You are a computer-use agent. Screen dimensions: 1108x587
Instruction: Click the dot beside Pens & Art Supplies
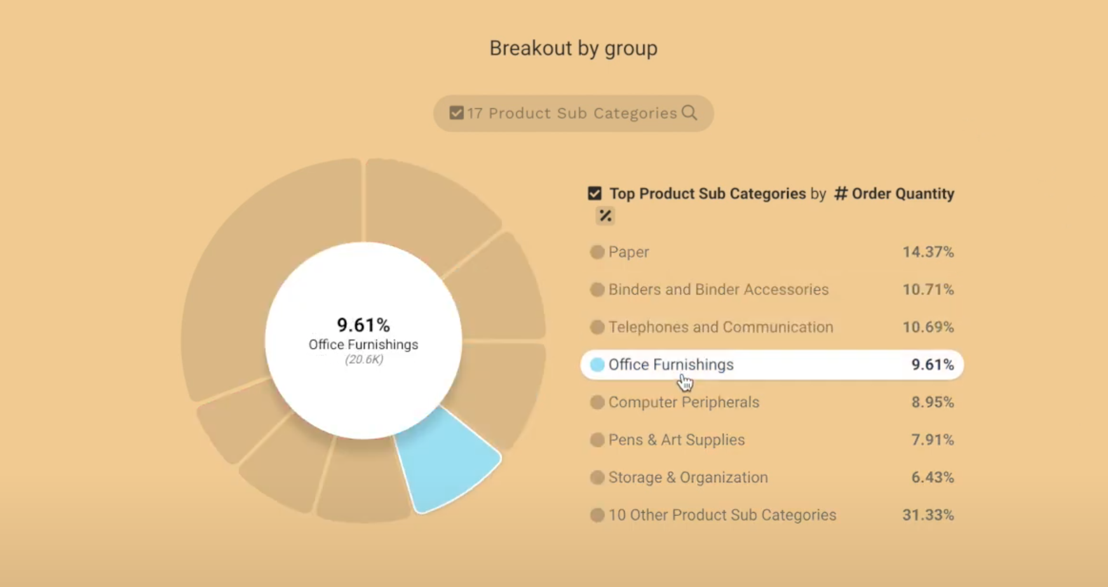[x=597, y=440]
